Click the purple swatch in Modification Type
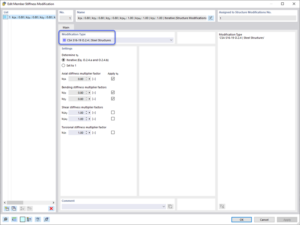The width and height of the screenshot is (300, 225). click(x=64, y=40)
